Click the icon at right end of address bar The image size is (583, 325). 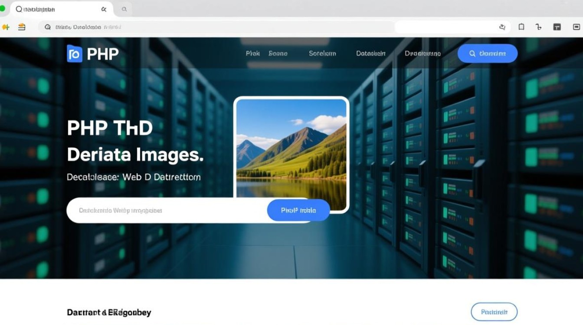point(502,27)
